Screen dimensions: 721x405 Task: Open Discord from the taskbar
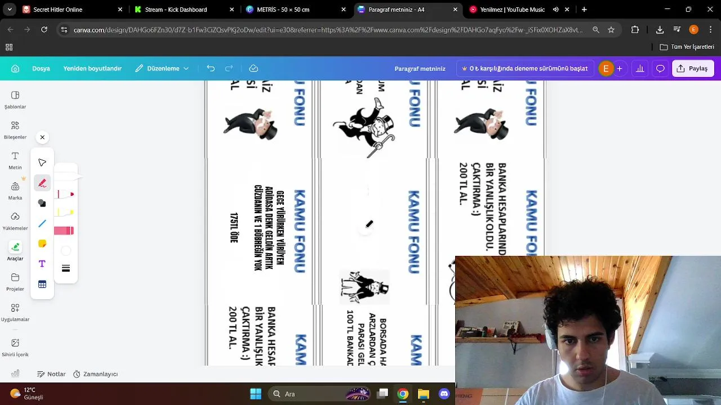444,394
